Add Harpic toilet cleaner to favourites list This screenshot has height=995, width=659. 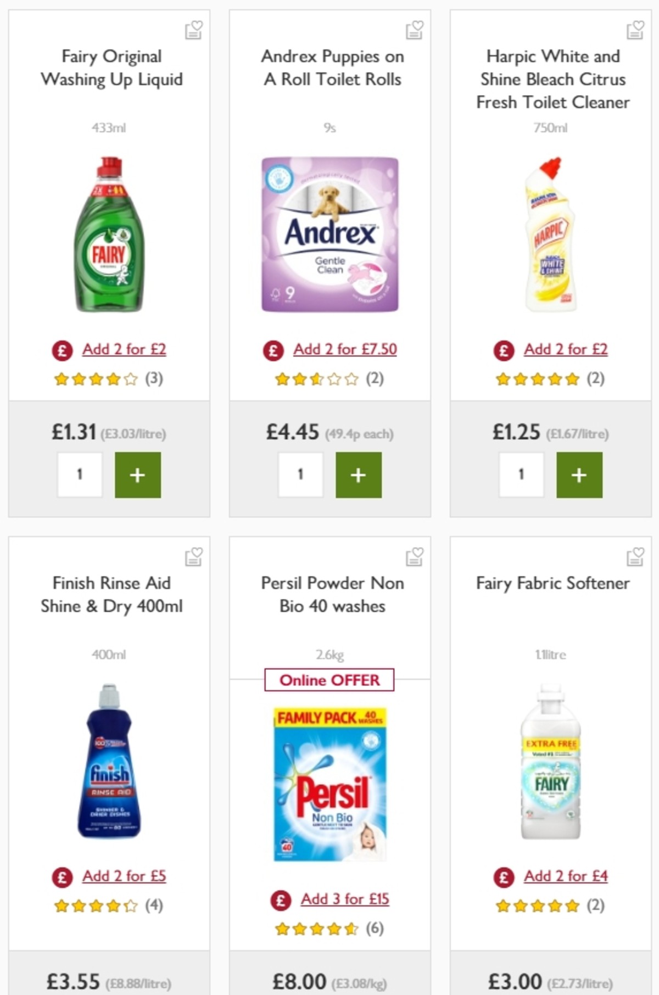[x=634, y=30]
